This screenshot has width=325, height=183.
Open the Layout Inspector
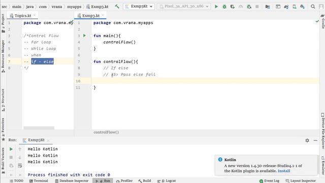[301, 181]
